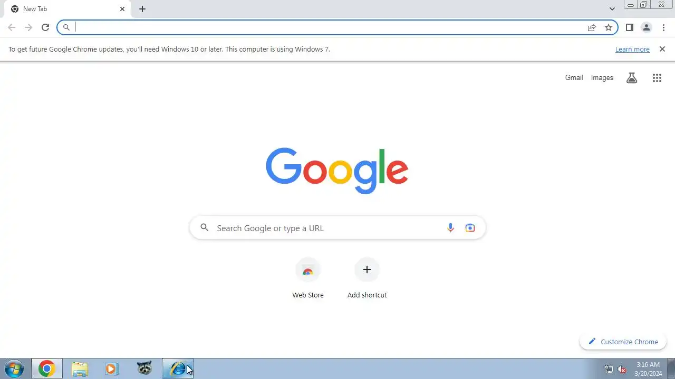675x379 pixels.
Task: Click the Chrome taskbar icon
Action: (x=47, y=368)
